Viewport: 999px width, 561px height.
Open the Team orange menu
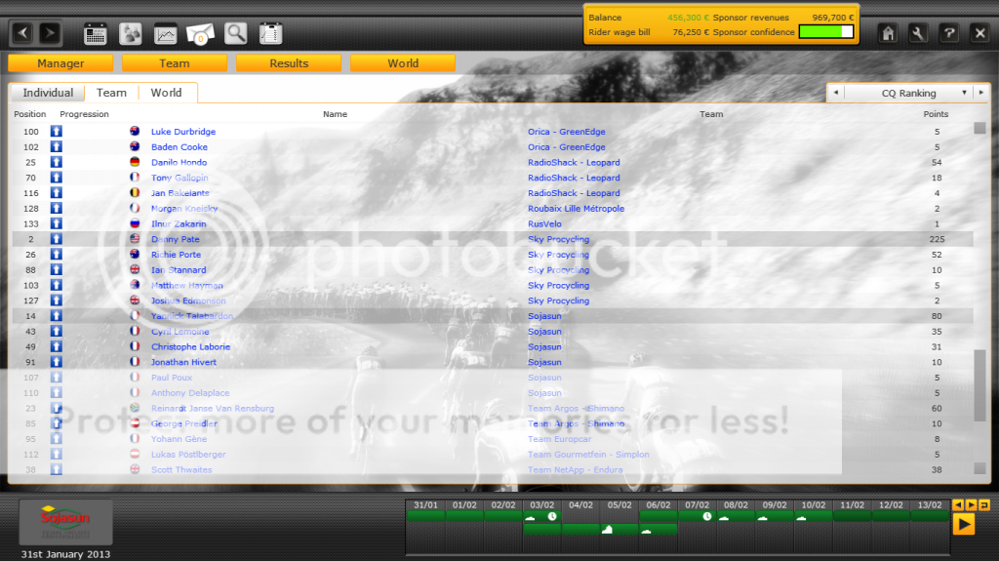[x=175, y=63]
